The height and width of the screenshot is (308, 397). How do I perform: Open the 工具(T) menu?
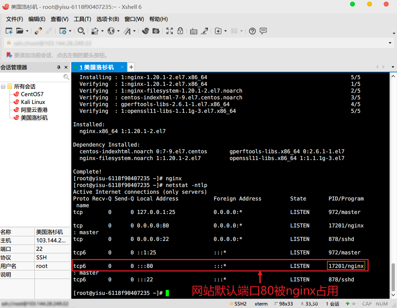(x=82, y=19)
